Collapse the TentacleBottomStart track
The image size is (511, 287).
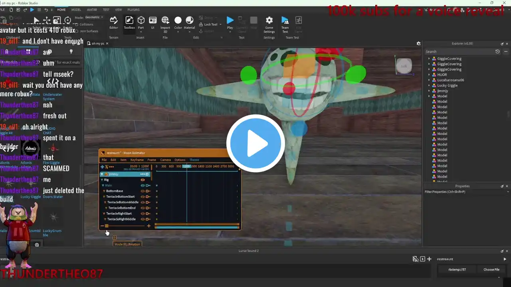point(104,197)
